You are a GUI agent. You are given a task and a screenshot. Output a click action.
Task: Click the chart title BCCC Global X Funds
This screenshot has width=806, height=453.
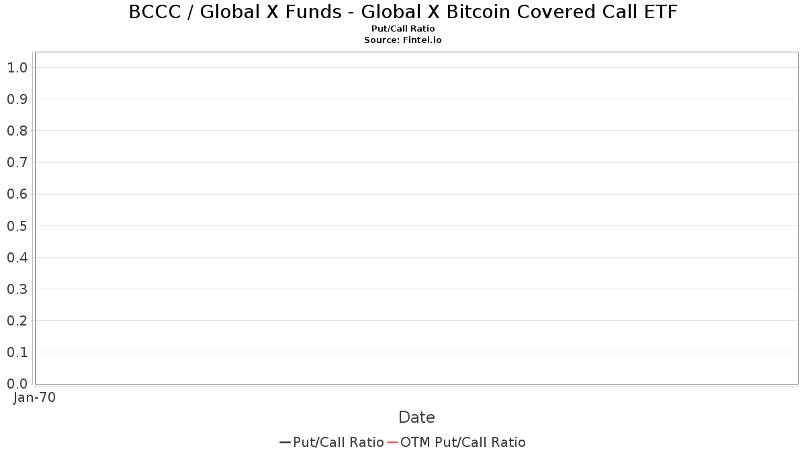pyautogui.click(x=403, y=11)
